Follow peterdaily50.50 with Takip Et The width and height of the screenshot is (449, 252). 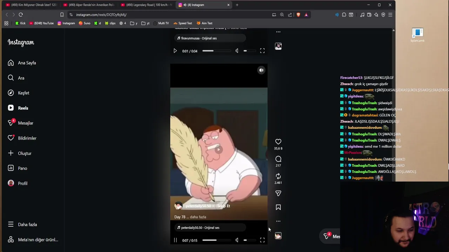tap(223, 206)
